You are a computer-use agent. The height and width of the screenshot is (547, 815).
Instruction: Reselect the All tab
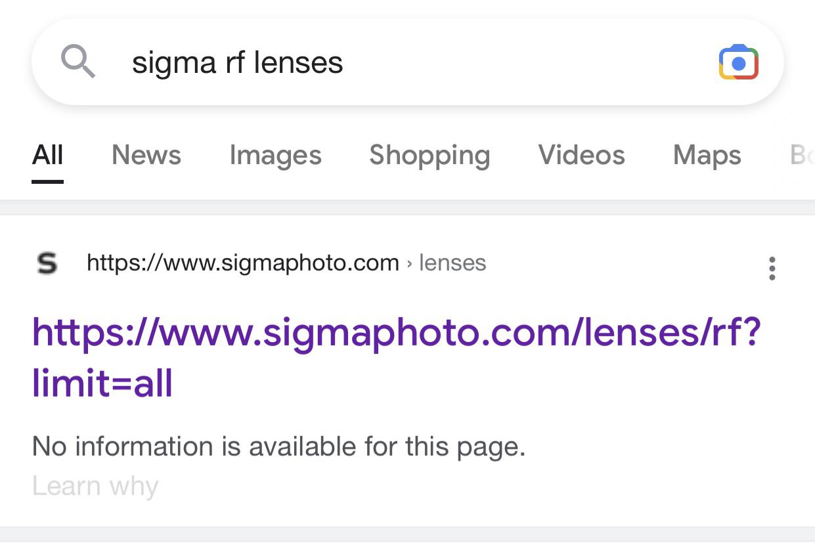pos(47,155)
